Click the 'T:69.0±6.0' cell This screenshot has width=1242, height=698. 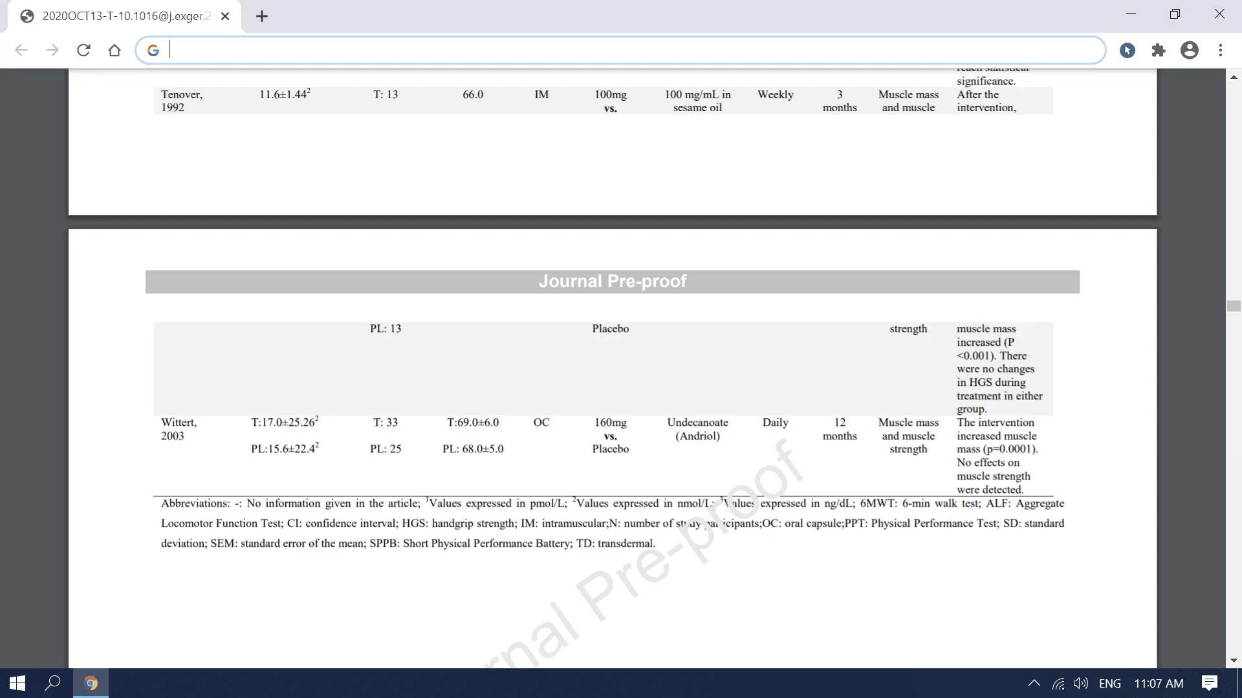tap(473, 422)
